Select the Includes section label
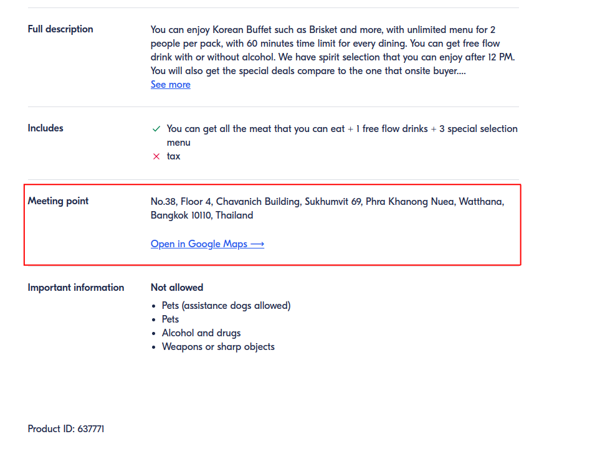The image size is (615, 449). click(x=45, y=128)
